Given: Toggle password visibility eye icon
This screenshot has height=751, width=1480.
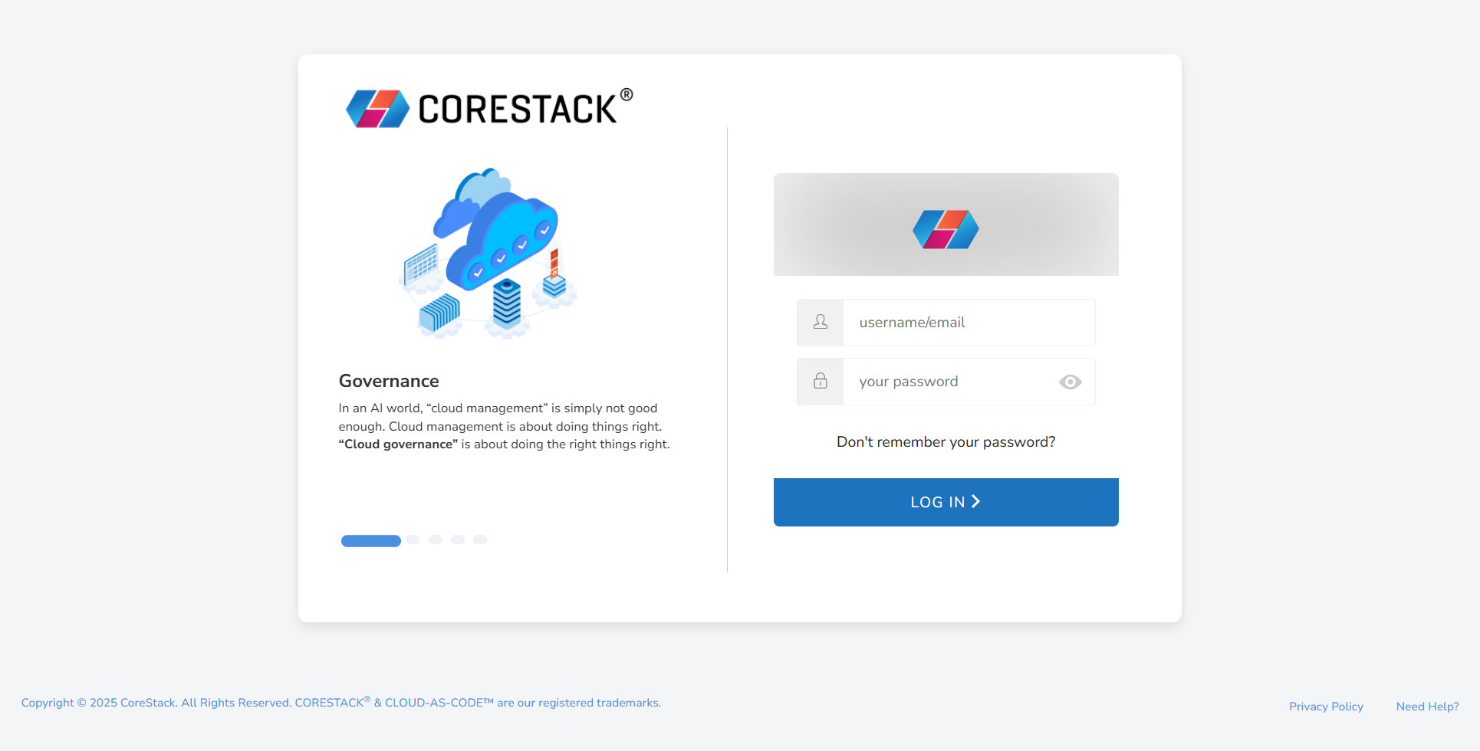Looking at the screenshot, I should [x=1070, y=382].
